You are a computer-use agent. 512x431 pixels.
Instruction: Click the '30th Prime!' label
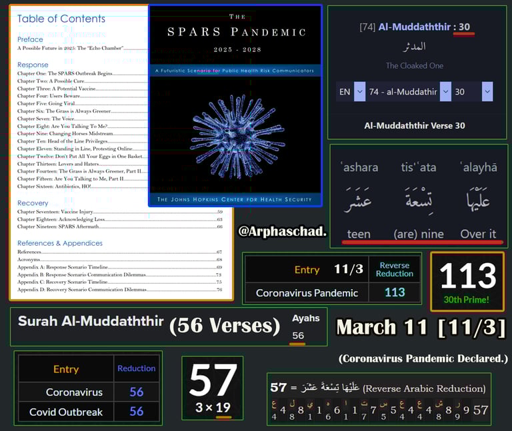(x=466, y=300)
